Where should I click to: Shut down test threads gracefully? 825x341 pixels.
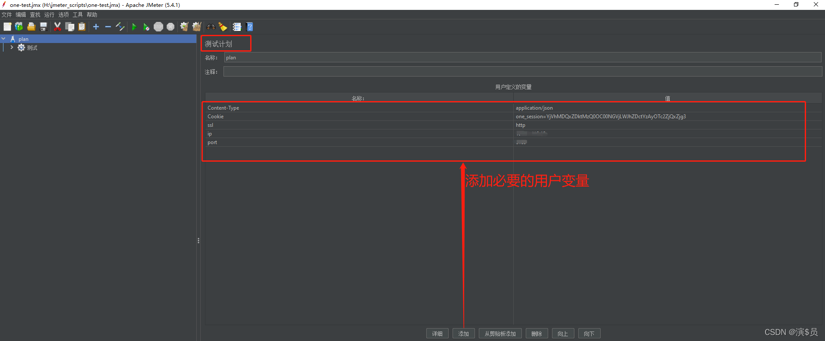coord(171,27)
